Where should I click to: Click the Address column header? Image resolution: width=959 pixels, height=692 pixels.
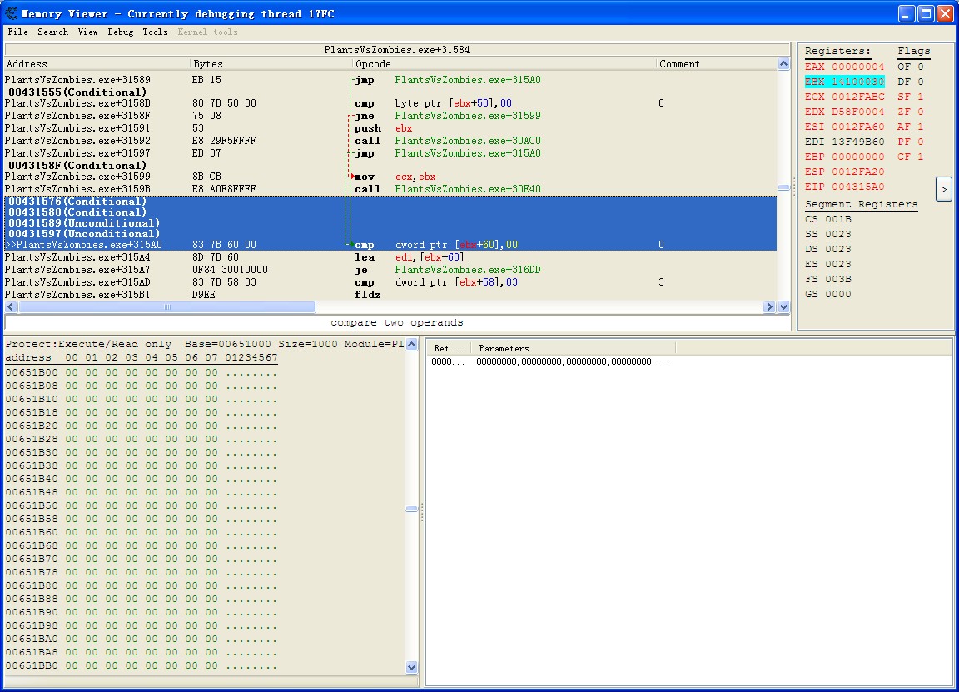[97, 63]
